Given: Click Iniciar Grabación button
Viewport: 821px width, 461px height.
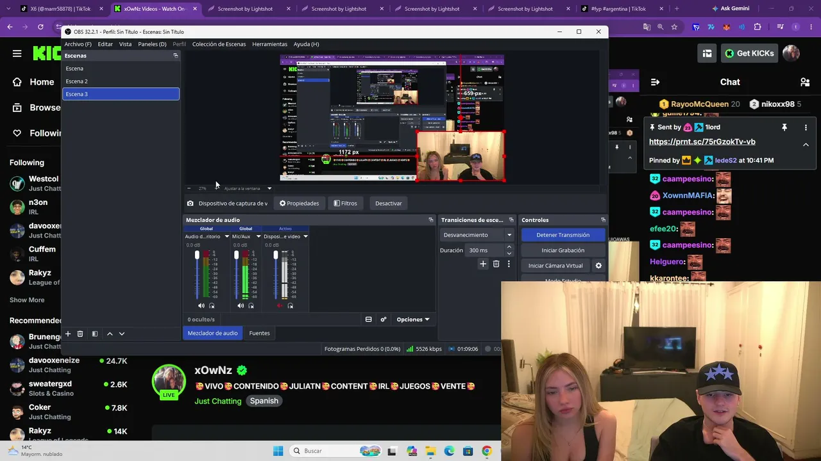Looking at the screenshot, I should [x=563, y=250].
